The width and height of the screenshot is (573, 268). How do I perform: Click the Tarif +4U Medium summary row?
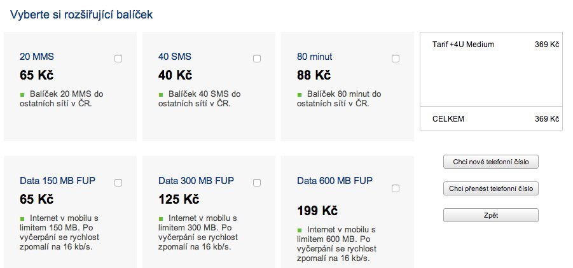pyautogui.click(x=491, y=45)
